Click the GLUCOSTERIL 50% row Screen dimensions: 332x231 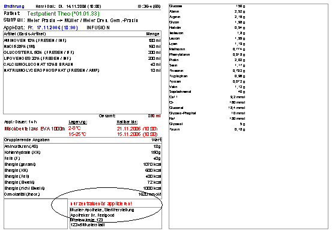click(82, 53)
